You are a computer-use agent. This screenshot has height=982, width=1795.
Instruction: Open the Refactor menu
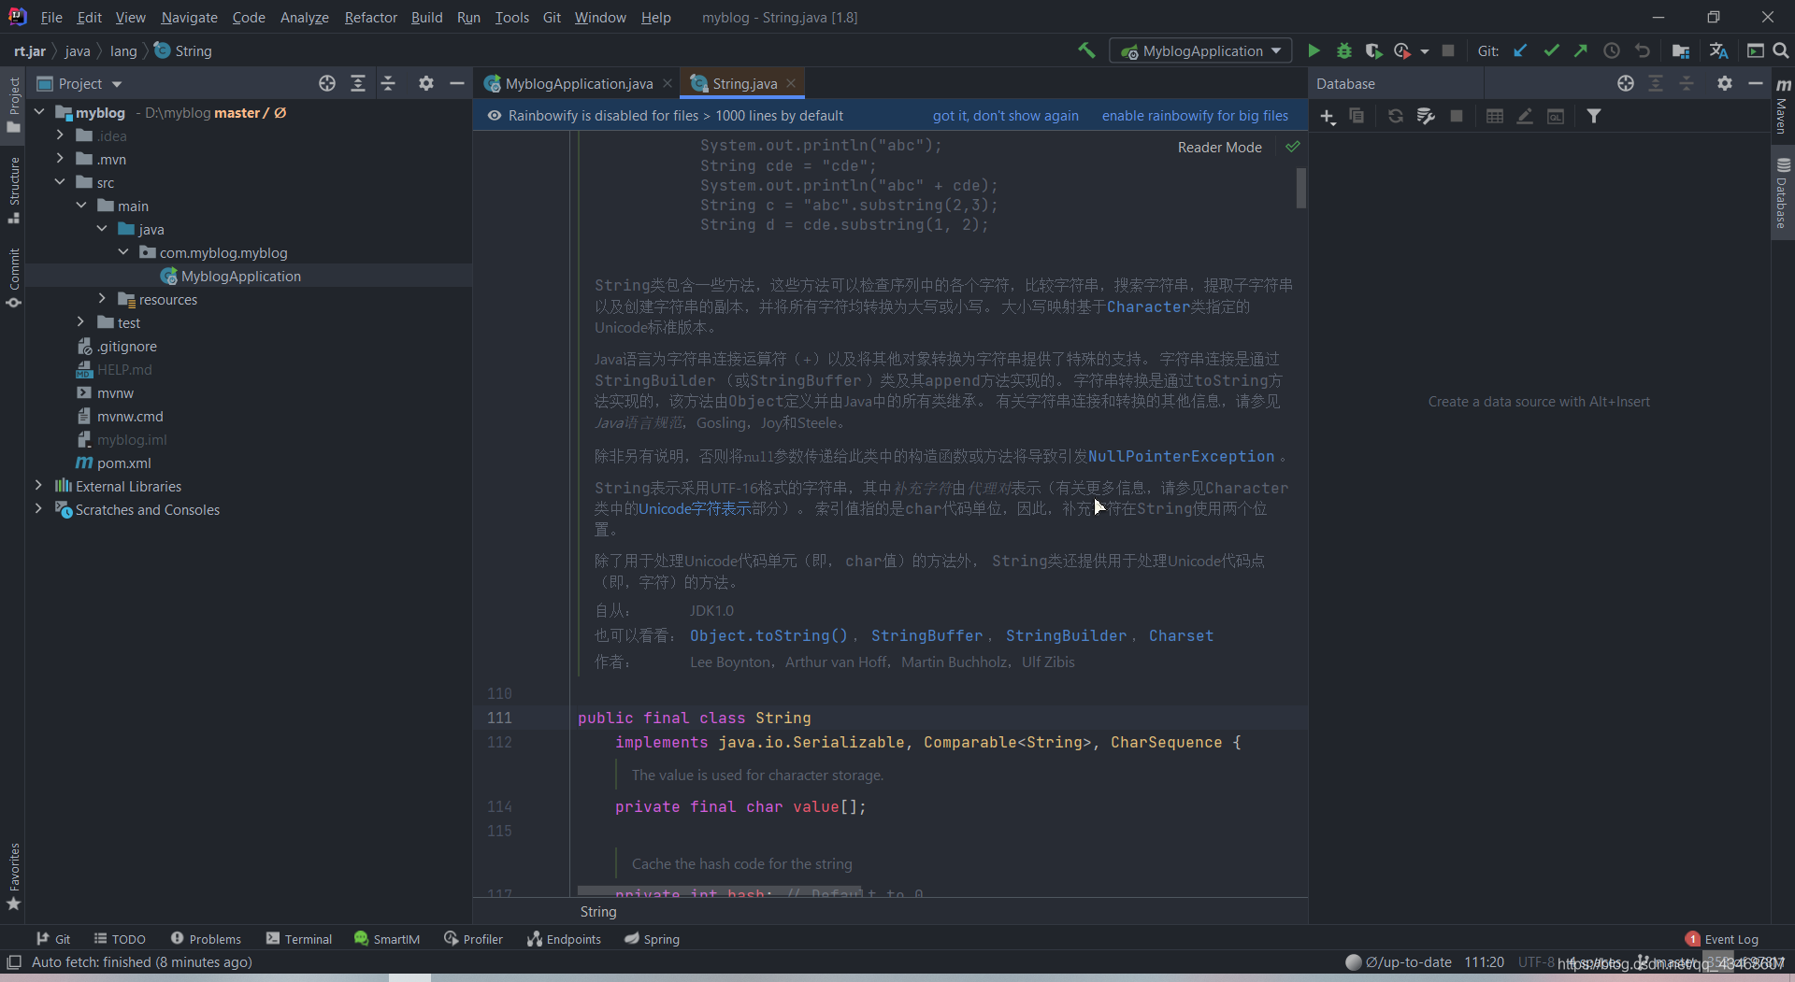pos(370,17)
